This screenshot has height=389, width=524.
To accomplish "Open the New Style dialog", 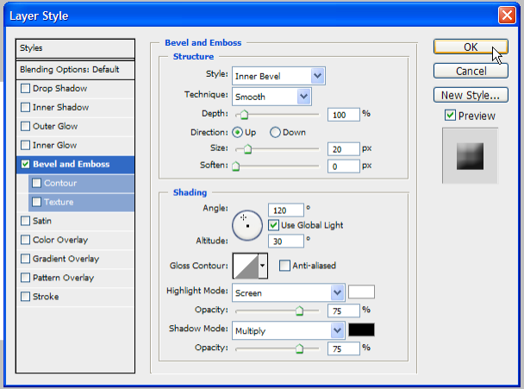I will [471, 95].
